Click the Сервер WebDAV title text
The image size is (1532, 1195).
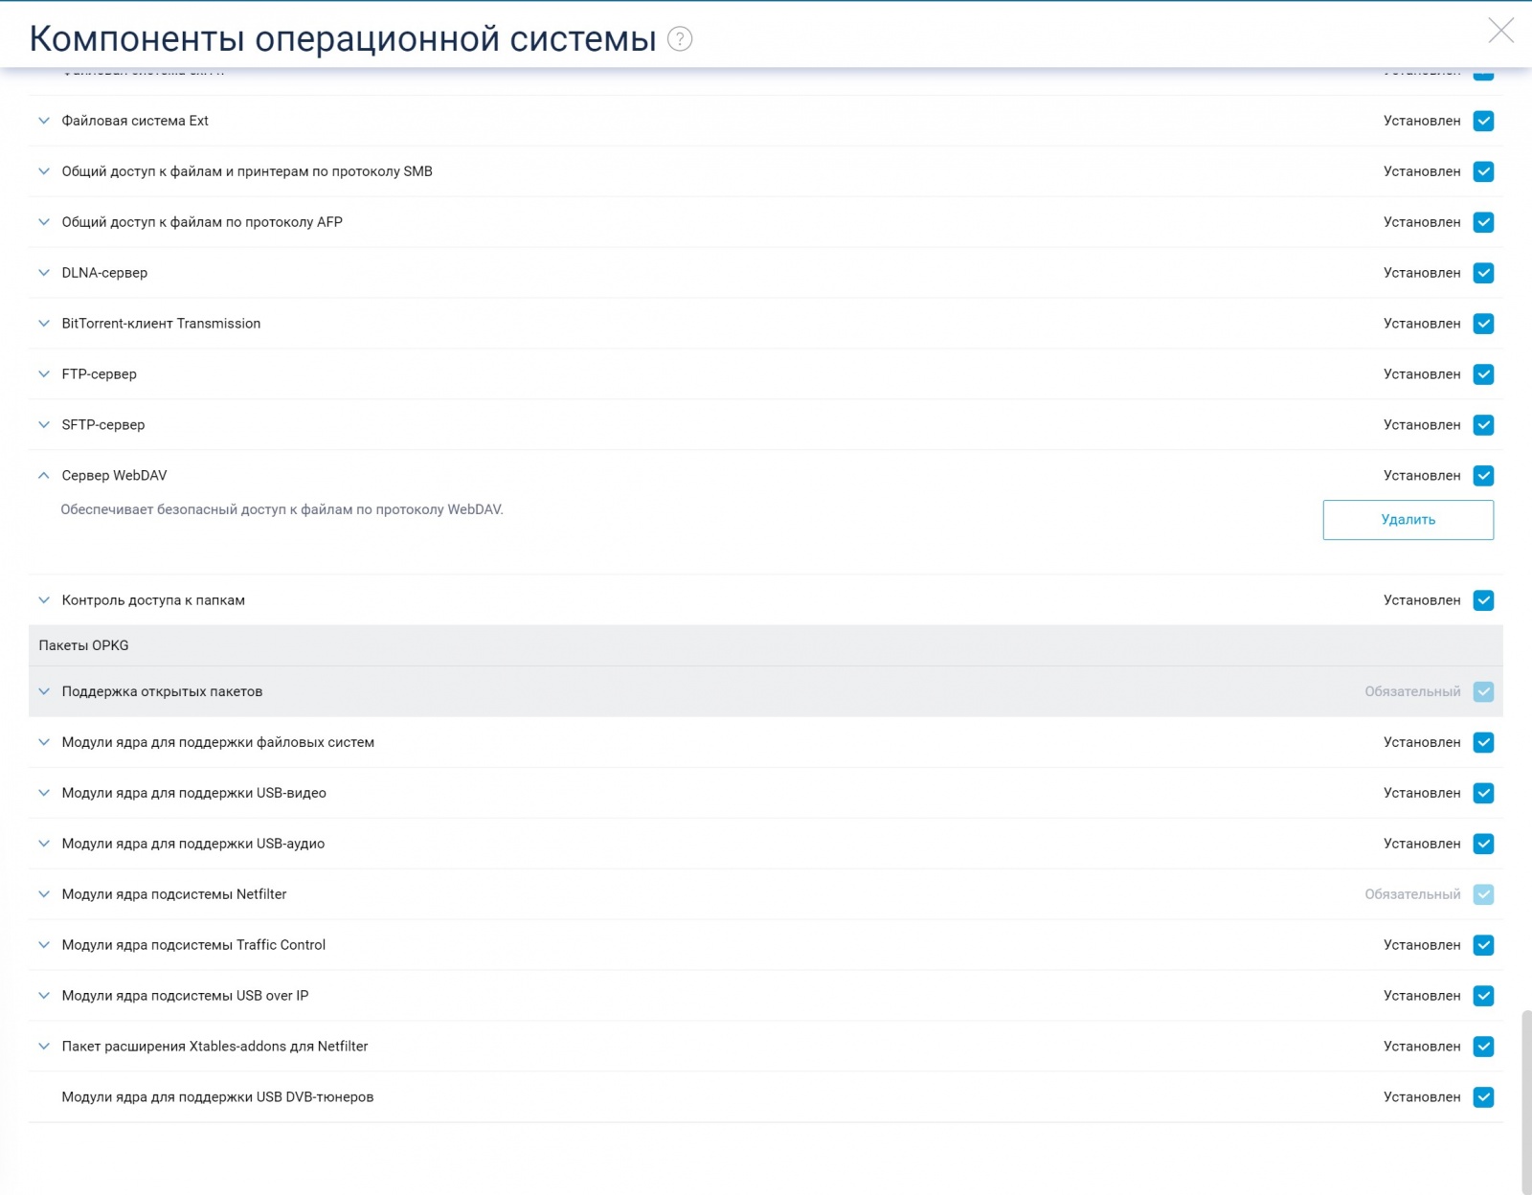114,476
